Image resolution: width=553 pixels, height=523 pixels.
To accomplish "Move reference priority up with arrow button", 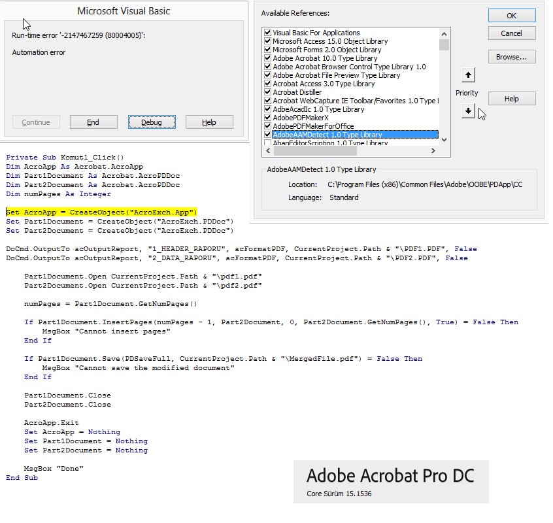I will point(468,75).
